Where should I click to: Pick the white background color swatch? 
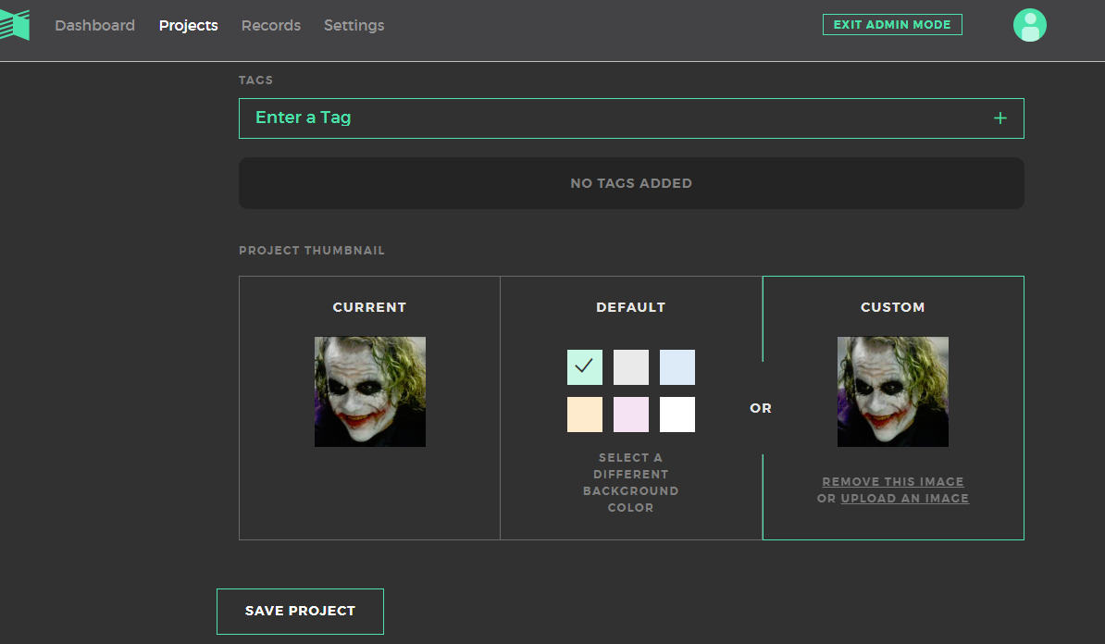[x=677, y=415]
